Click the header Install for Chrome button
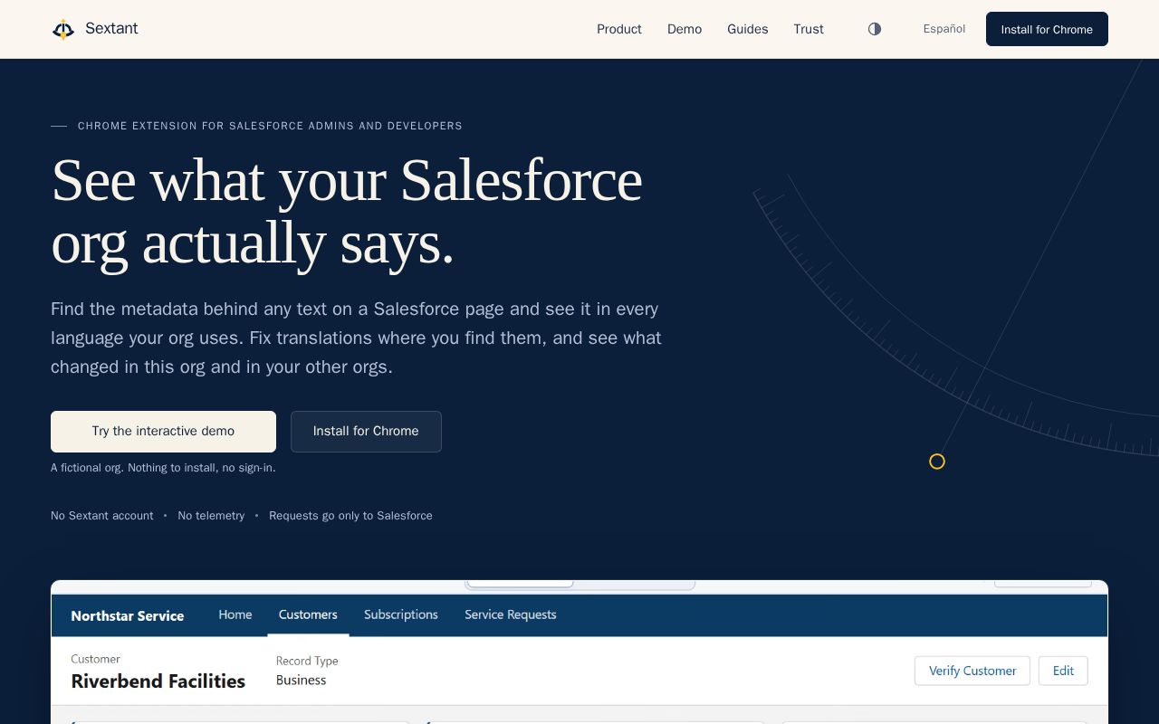This screenshot has height=724, width=1159. click(1047, 29)
